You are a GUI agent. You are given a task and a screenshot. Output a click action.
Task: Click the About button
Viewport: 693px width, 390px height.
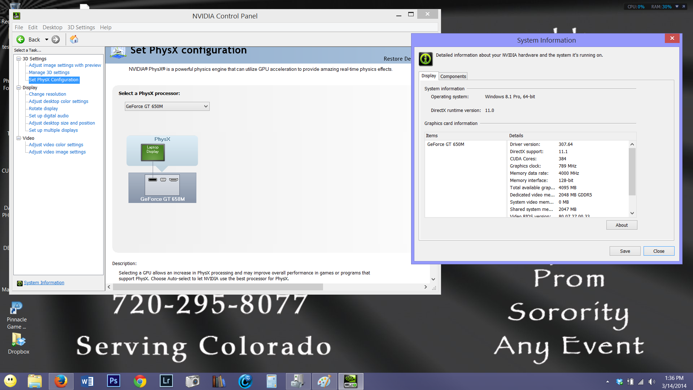pyautogui.click(x=622, y=225)
